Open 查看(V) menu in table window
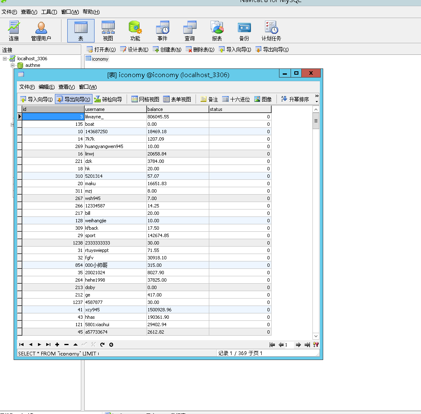The height and width of the screenshot is (414, 421). 66,87
